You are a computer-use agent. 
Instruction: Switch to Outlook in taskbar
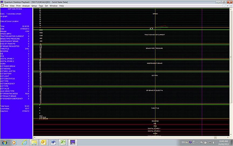point(43,142)
